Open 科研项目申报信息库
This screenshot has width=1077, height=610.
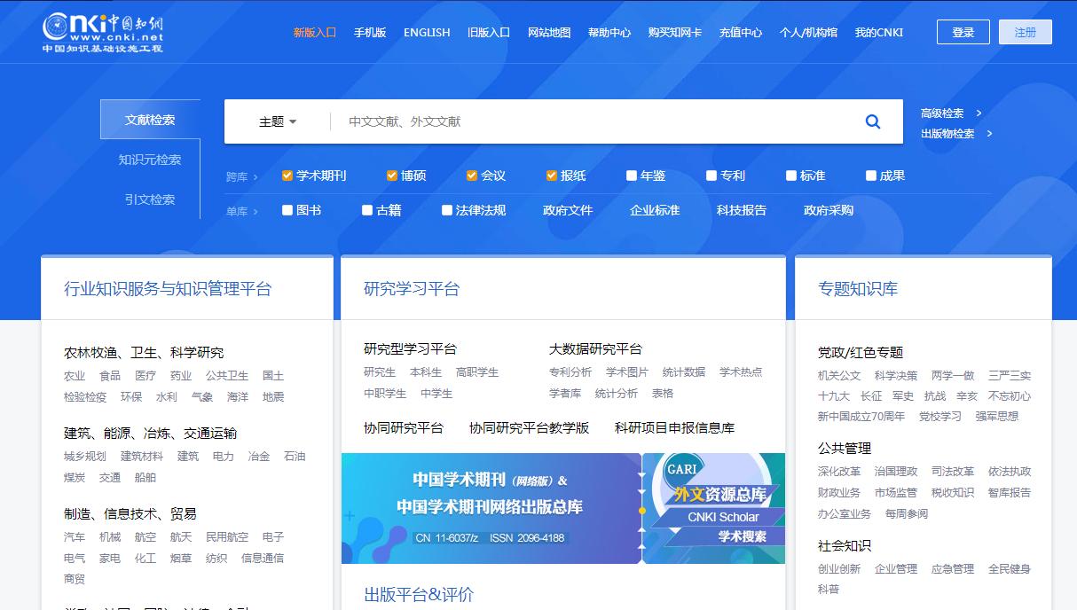click(x=674, y=427)
